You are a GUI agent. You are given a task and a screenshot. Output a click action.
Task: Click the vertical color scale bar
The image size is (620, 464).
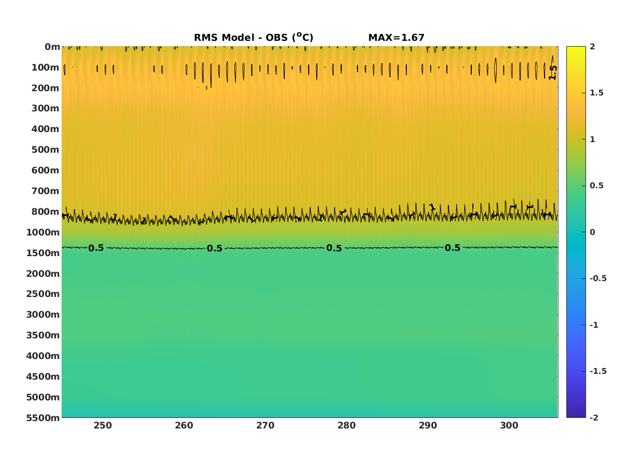[576, 232]
